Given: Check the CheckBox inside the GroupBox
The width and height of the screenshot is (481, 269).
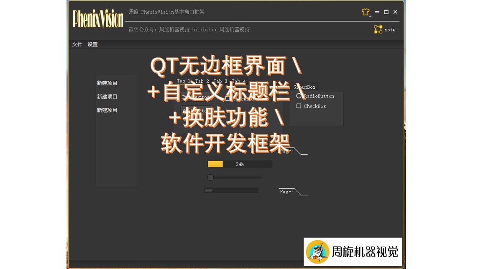Looking at the screenshot, I should [x=299, y=106].
